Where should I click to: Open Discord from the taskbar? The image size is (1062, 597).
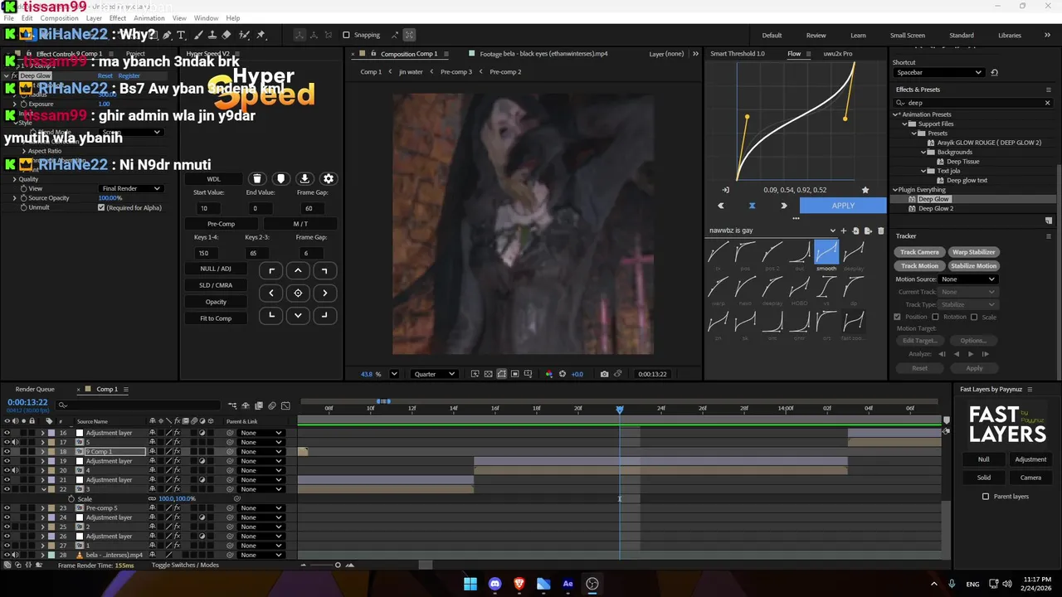[495, 584]
